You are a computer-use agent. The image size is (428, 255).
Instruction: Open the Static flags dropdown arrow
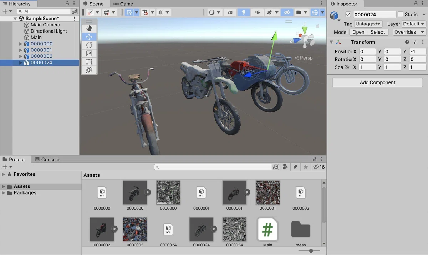(424, 15)
